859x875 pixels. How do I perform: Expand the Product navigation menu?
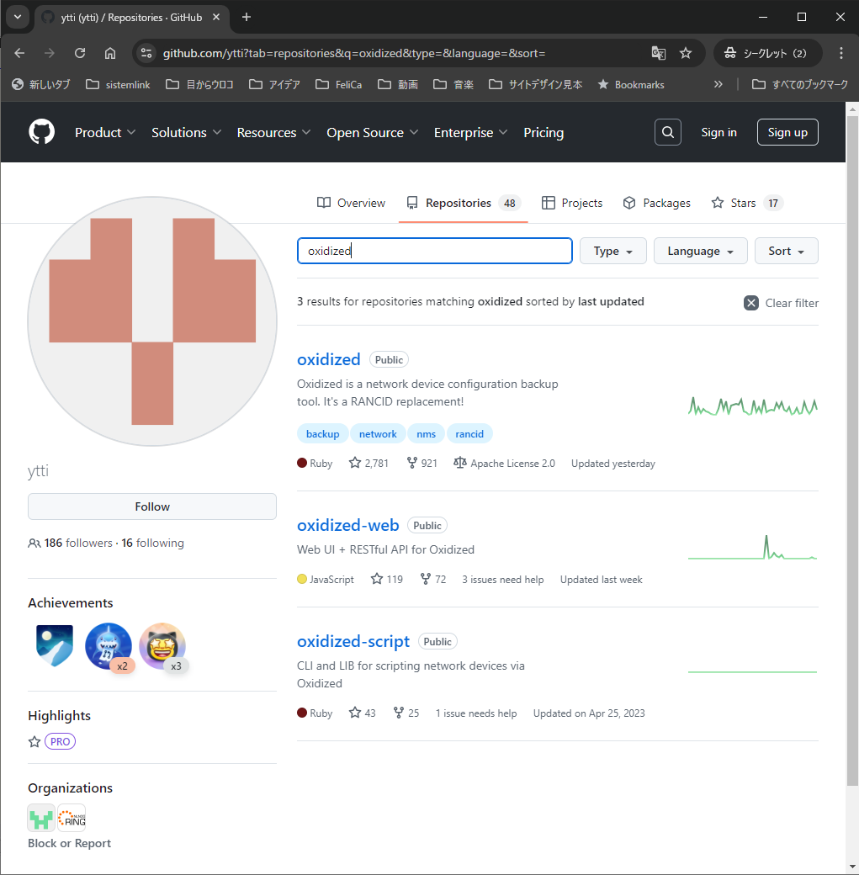click(105, 132)
